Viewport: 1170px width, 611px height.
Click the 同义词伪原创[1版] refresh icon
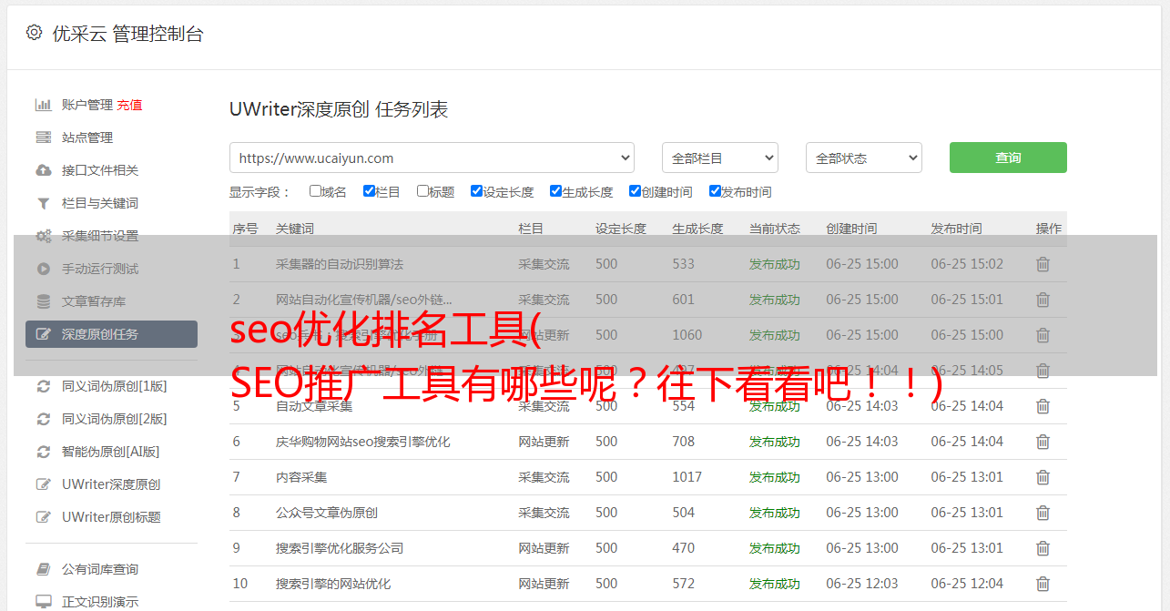43,386
